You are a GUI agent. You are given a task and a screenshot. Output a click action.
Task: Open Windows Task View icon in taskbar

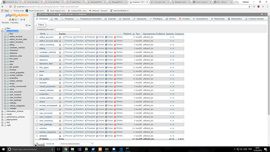(59, 149)
